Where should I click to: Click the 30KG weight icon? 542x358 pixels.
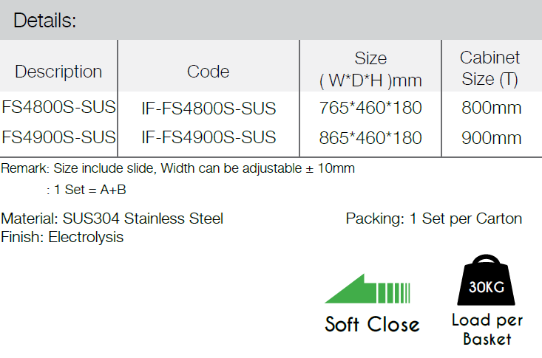(x=487, y=280)
